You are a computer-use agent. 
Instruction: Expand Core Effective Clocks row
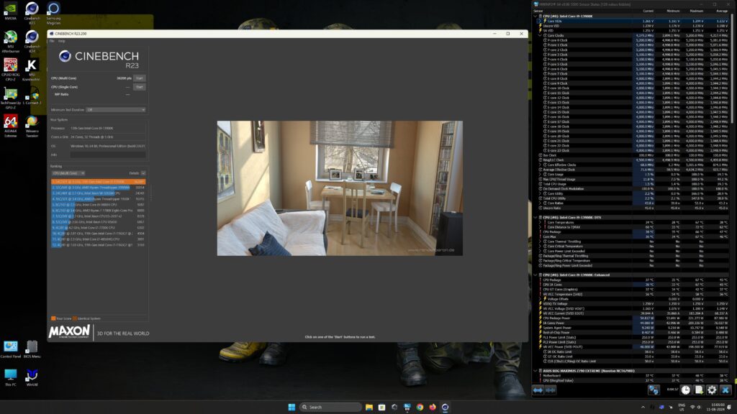click(540, 165)
